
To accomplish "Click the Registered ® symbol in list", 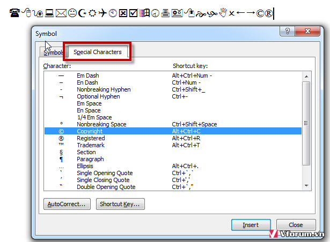I will (x=61, y=138).
